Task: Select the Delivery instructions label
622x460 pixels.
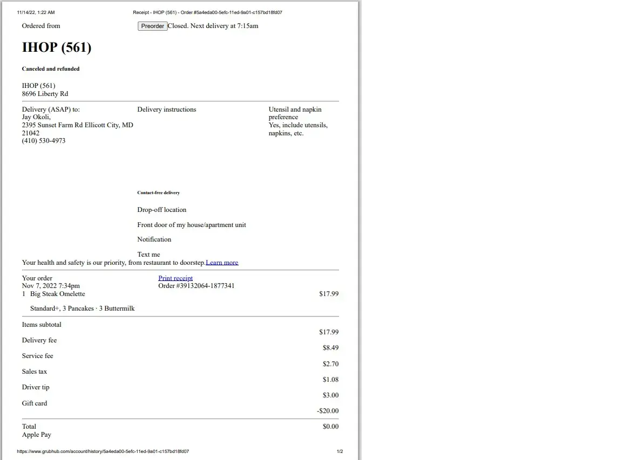Action: coord(167,109)
